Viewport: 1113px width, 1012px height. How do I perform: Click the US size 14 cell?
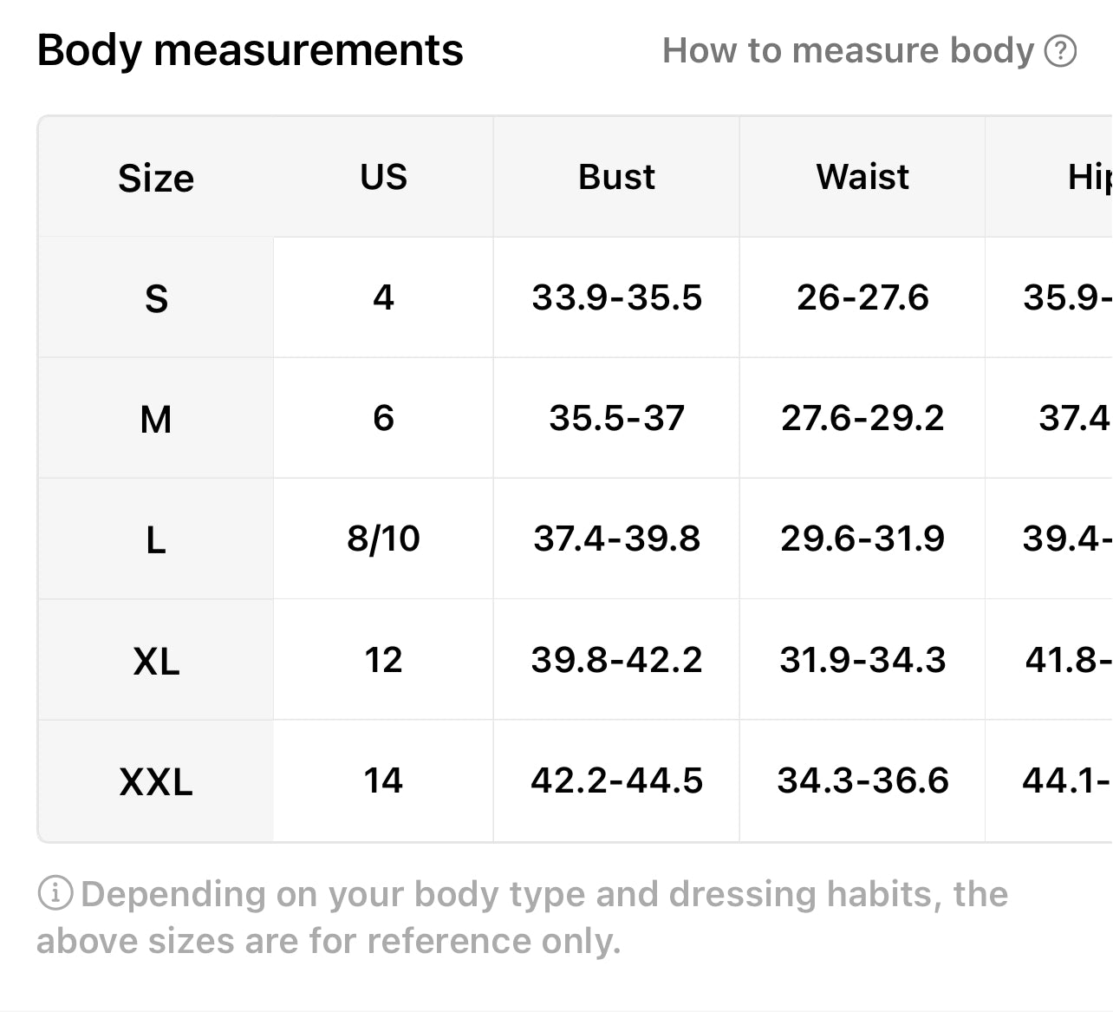(383, 781)
